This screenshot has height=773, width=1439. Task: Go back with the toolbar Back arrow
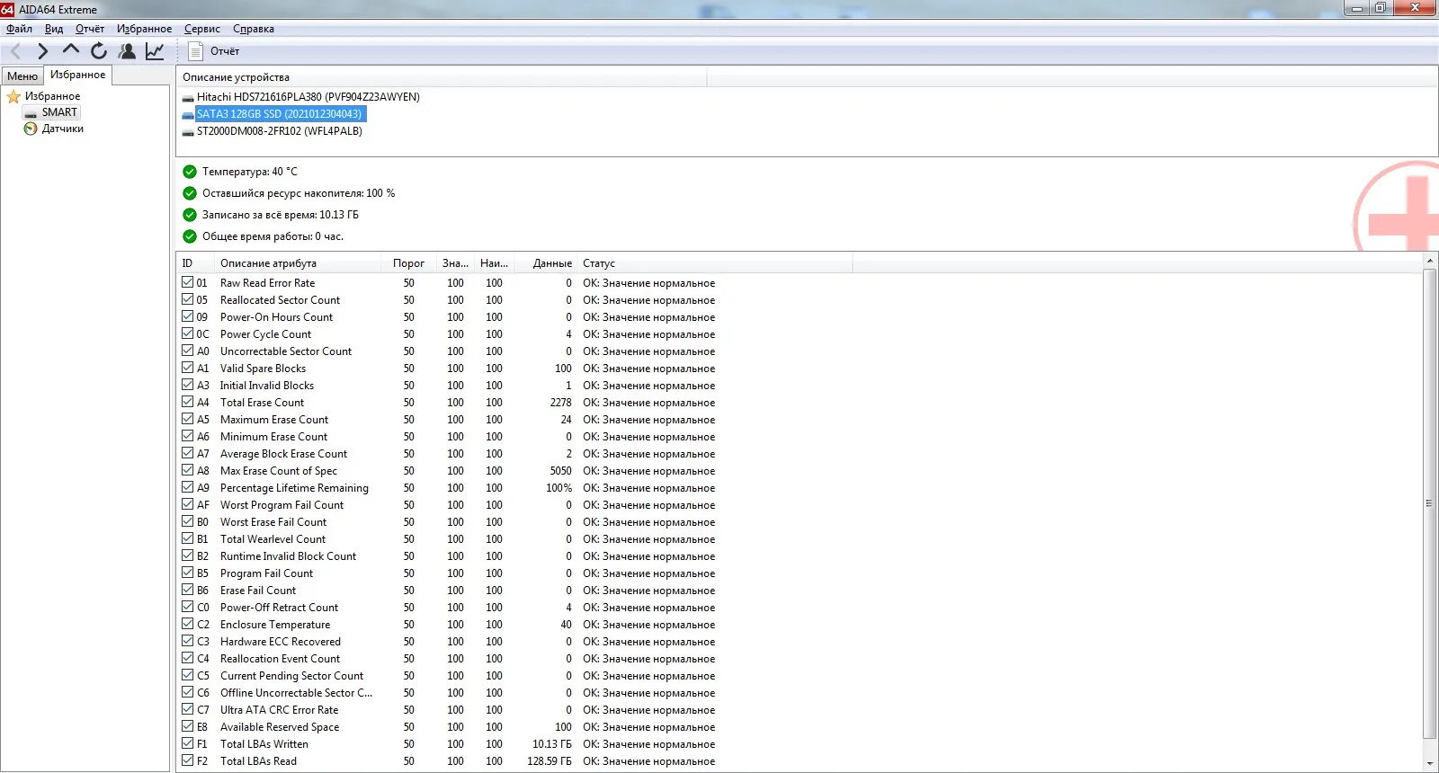tap(15, 51)
